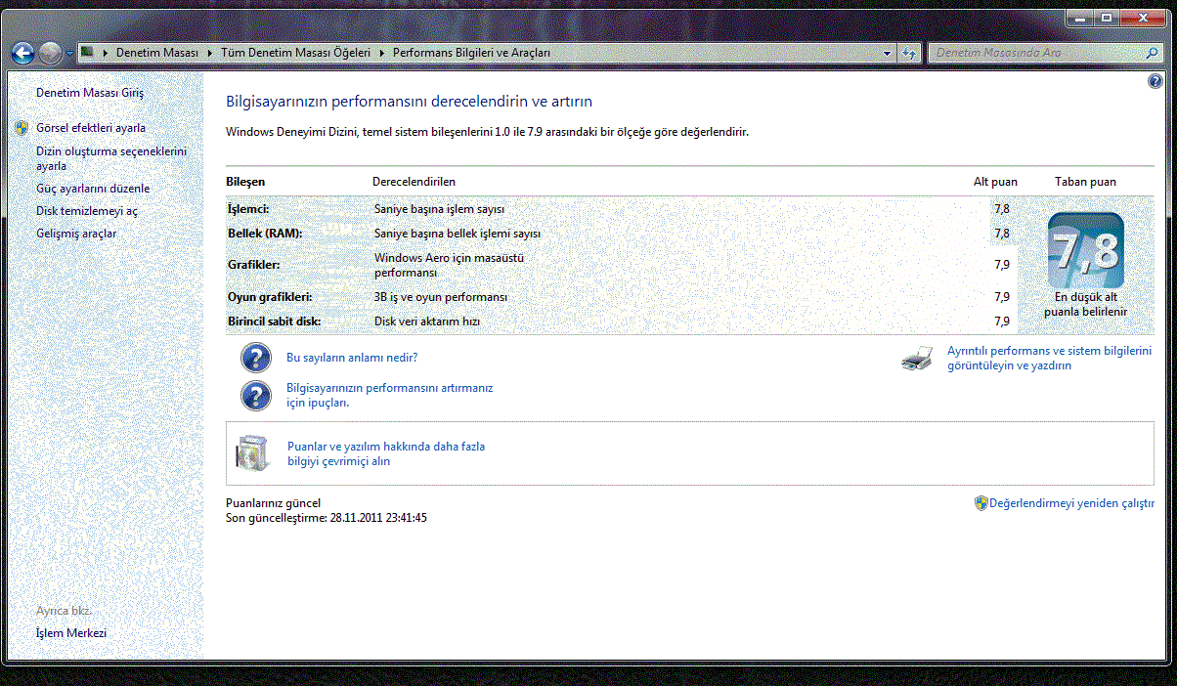The height and width of the screenshot is (686, 1177).
Task: Select the Birincil sabit disk row label
Action: coord(274,321)
